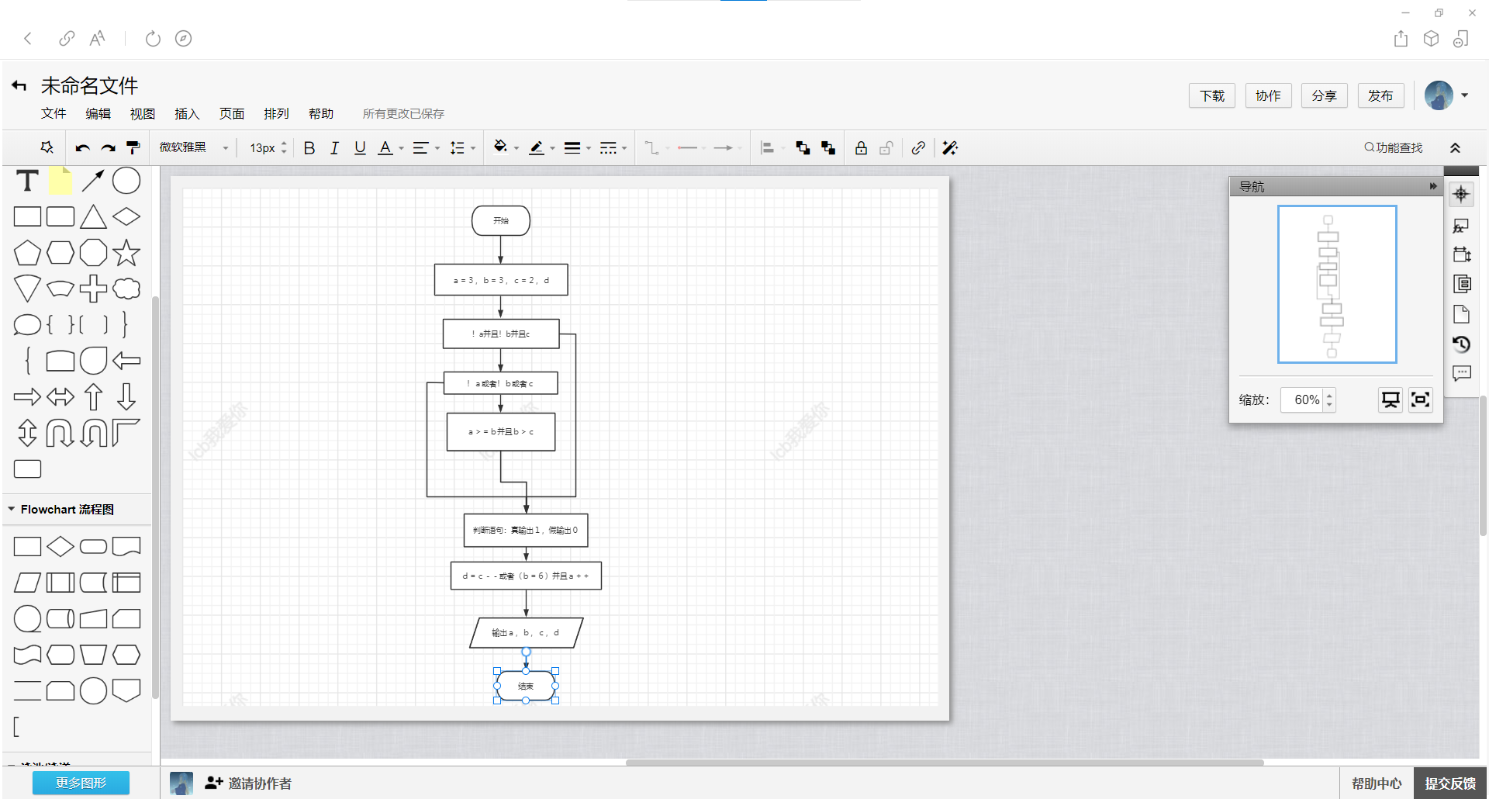This screenshot has width=1489, height=799.
Task: Open the fill color picker
Action: (506, 147)
